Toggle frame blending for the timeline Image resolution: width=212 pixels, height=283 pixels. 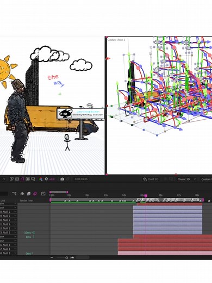click(x=28, y=194)
